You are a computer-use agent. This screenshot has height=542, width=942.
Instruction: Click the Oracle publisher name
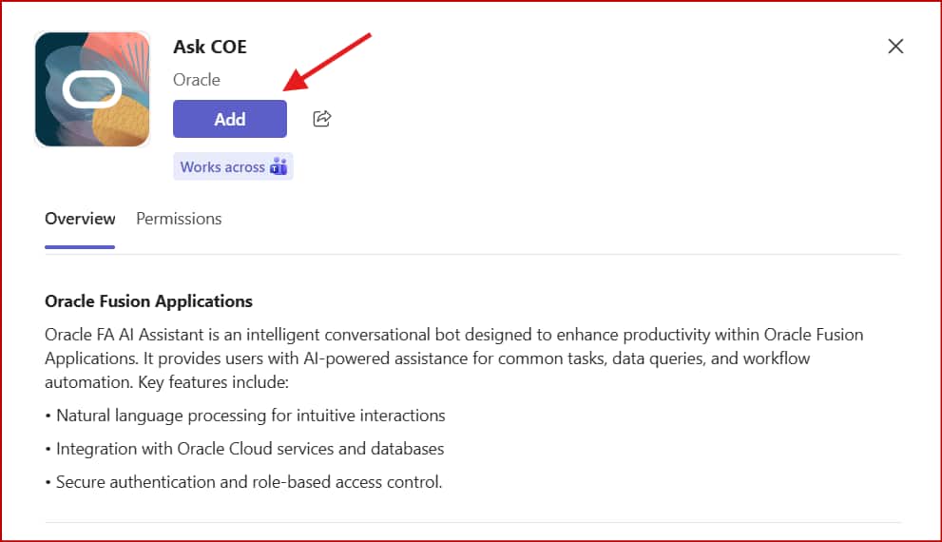pyautogui.click(x=197, y=80)
